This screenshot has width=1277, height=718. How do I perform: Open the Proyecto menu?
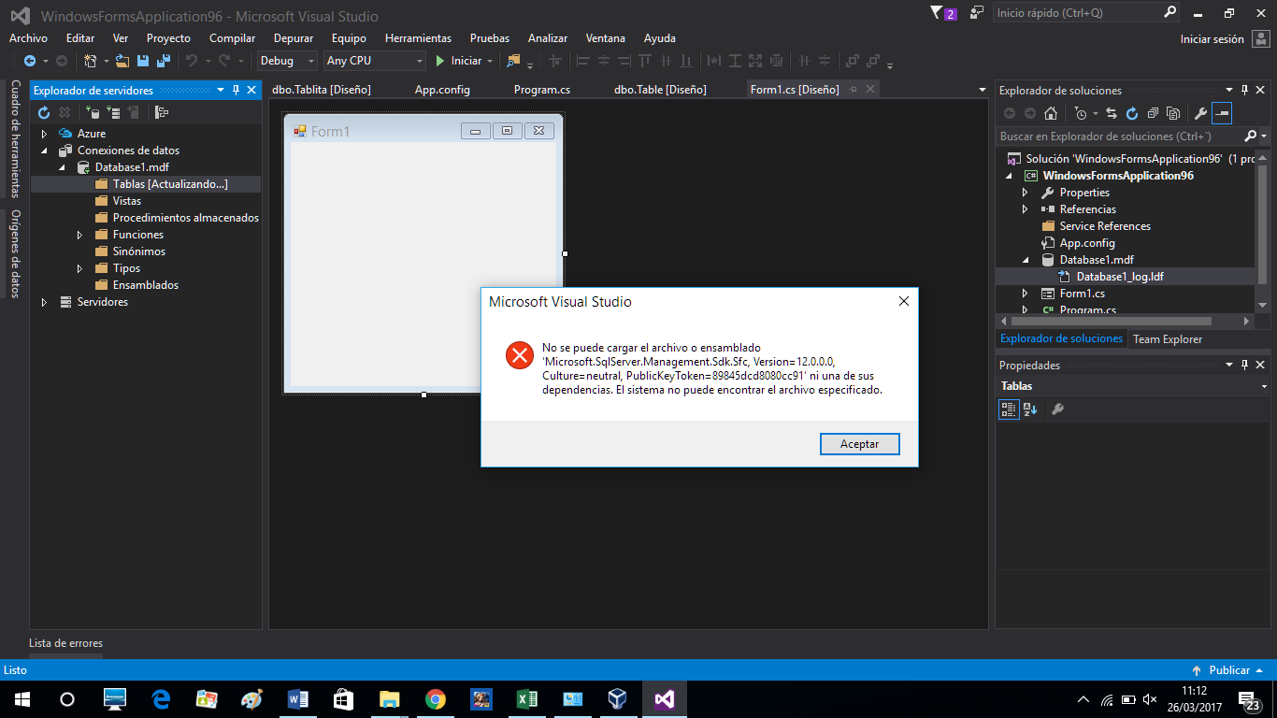168,38
